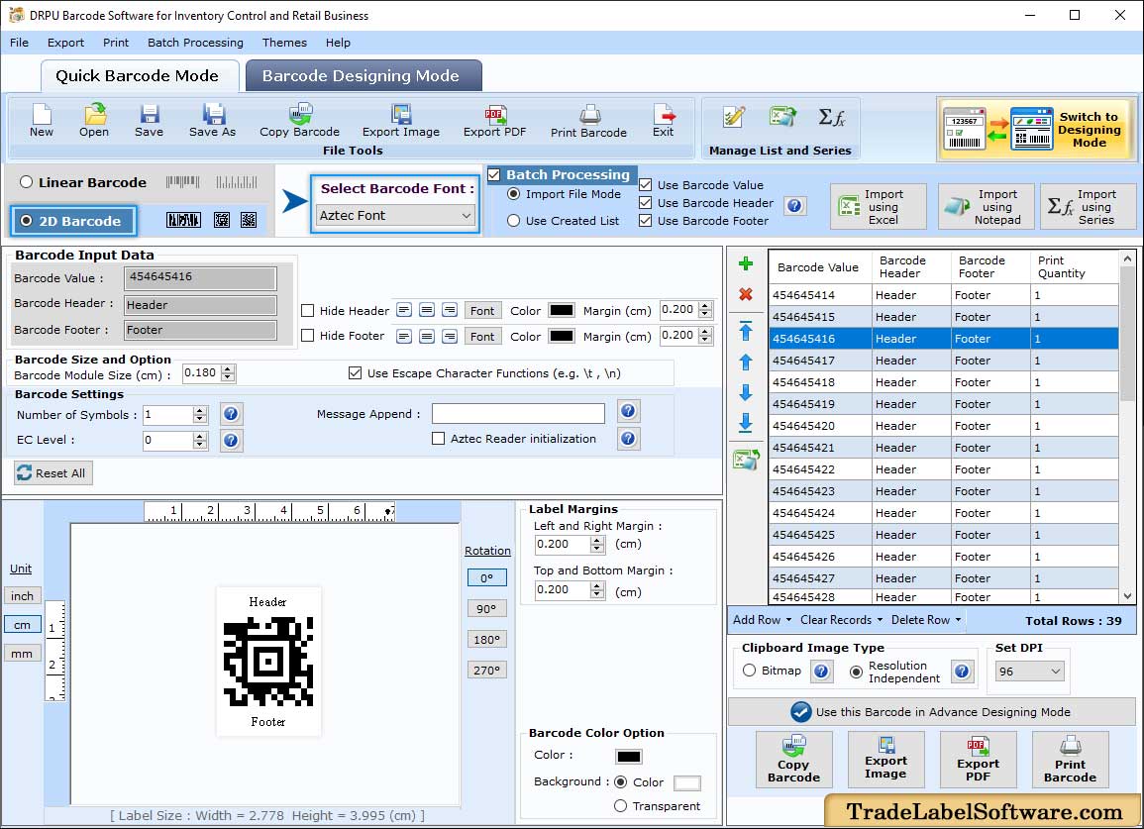Move row to top arrow icon
This screenshot has height=829, width=1144.
click(x=746, y=331)
